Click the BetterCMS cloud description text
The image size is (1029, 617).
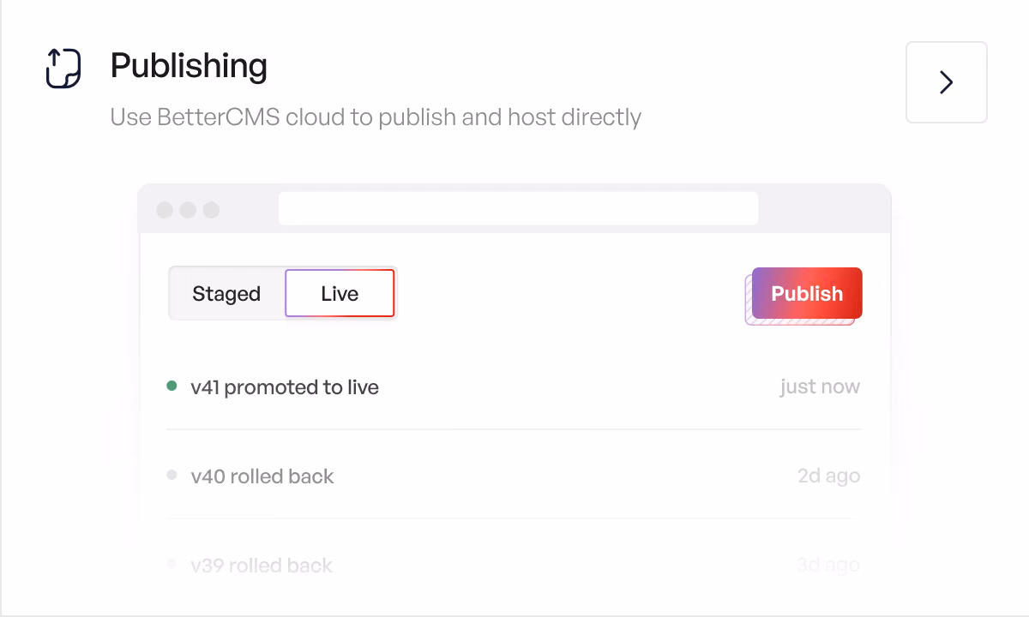click(x=376, y=117)
